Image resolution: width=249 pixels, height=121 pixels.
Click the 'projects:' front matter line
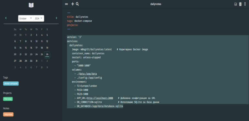click(73, 25)
